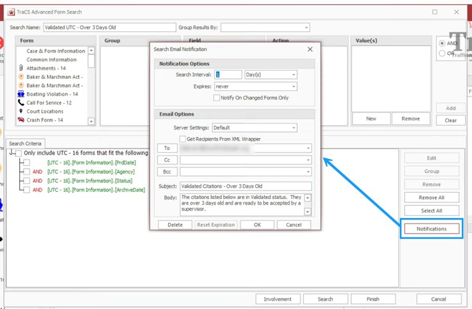Screen dimensions: 472x309
Task: Click the Crash Form car icon
Action: tap(21, 120)
